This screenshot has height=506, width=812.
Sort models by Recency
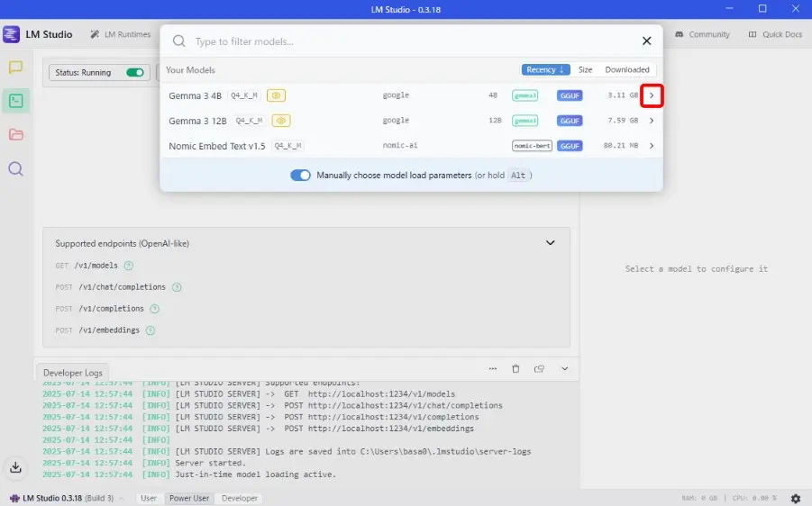[545, 70]
